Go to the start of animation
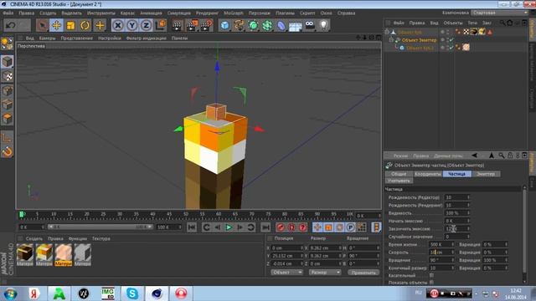The width and height of the screenshot is (536, 301). [x=192, y=227]
